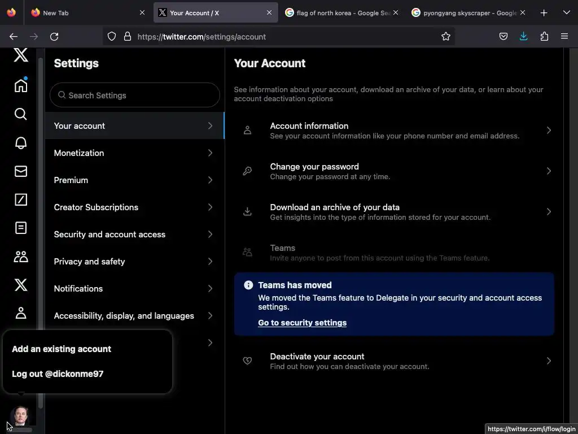Open Security and account access
Screen dimensions: 578x434
pos(134,235)
